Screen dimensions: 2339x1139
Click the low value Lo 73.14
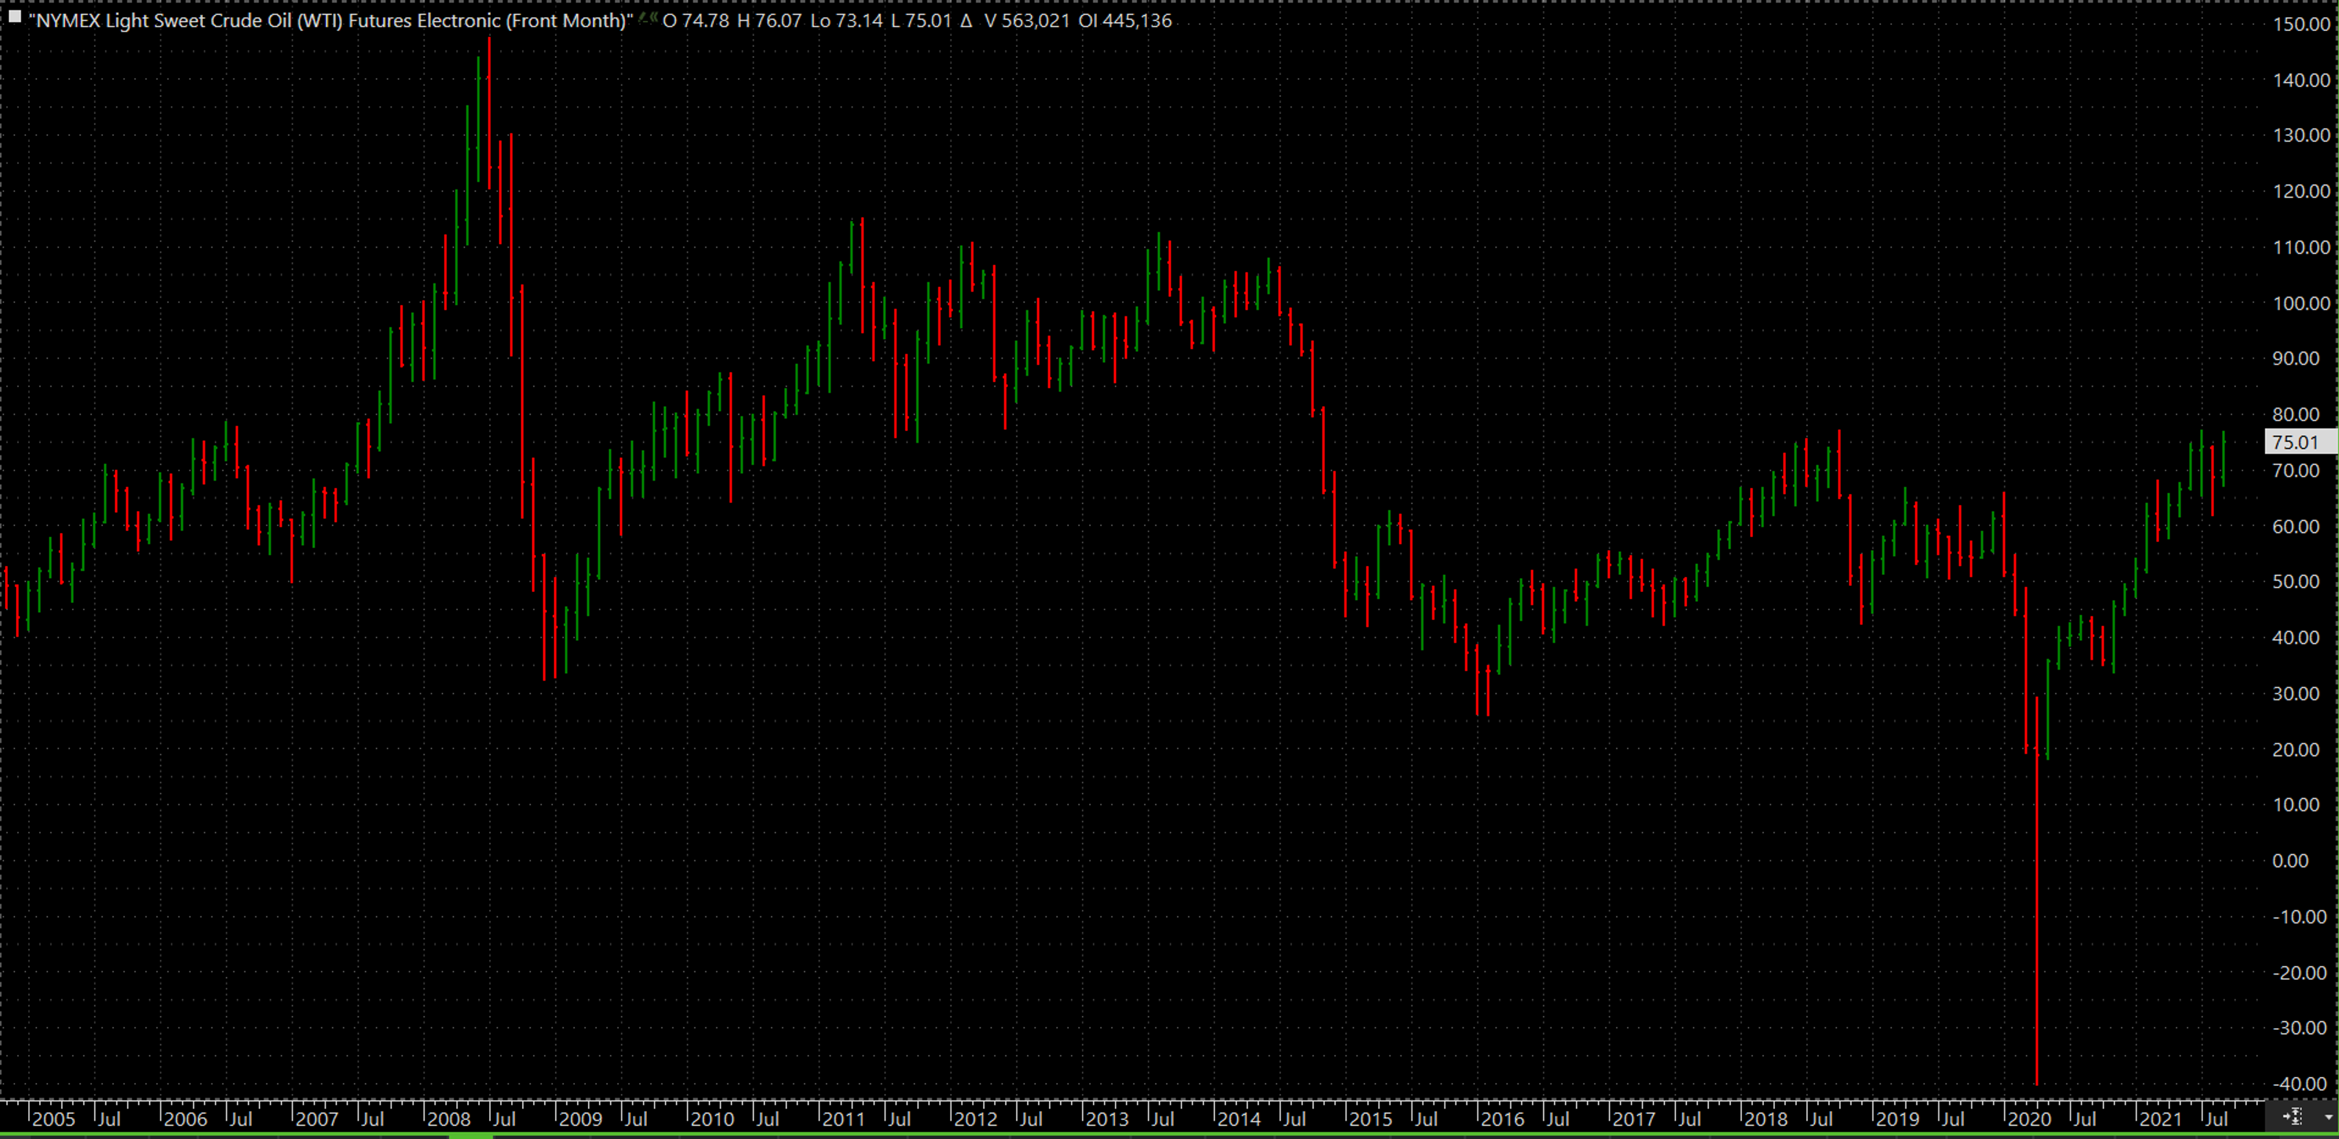[x=846, y=20]
